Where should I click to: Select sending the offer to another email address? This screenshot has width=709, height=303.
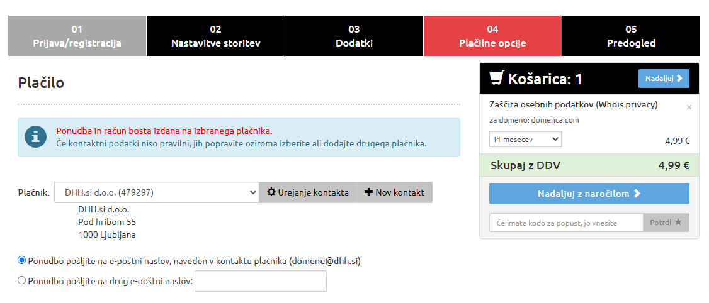click(x=21, y=280)
